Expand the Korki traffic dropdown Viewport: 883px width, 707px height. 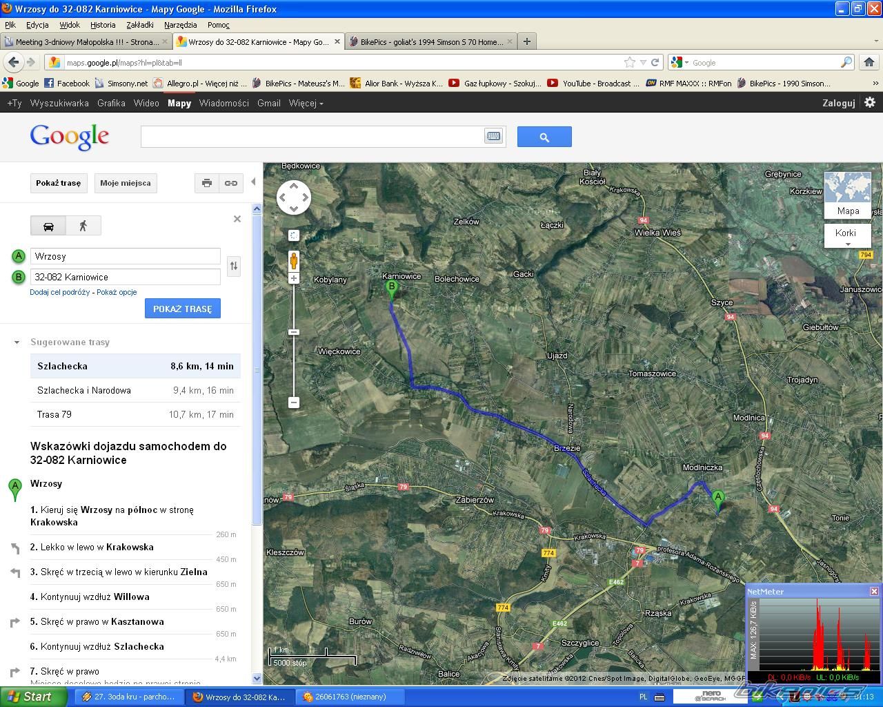tap(846, 235)
